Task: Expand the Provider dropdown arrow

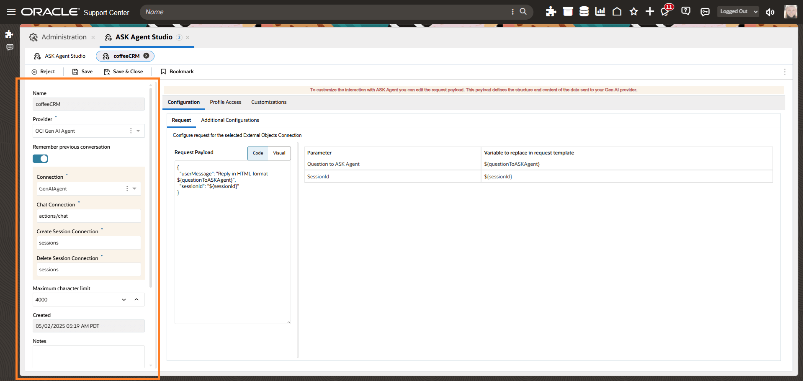Action: click(x=139, y=131)
